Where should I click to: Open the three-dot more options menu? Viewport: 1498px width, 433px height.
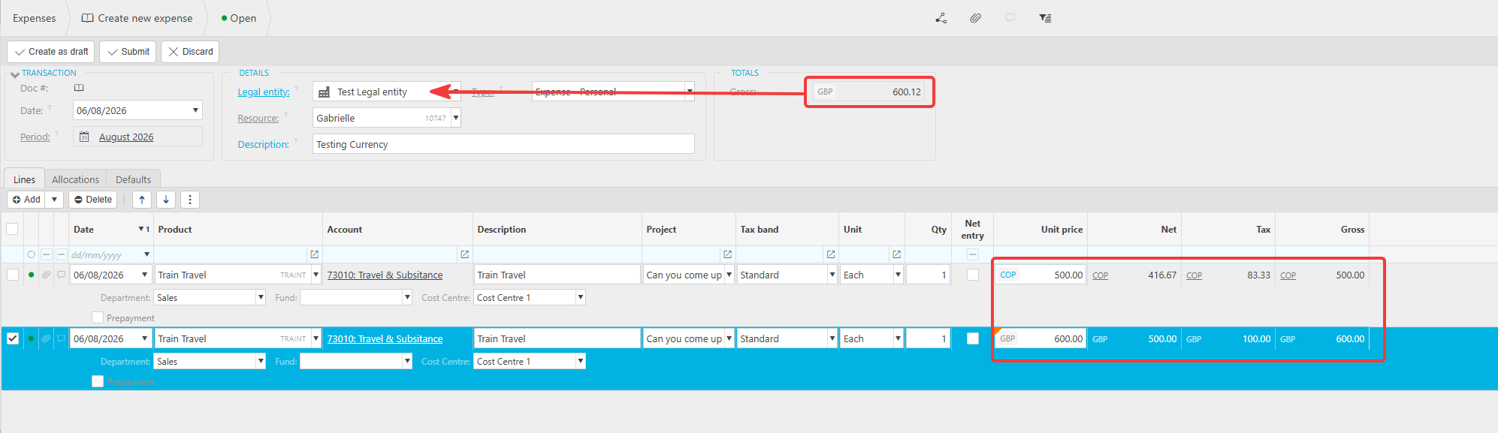(x=190, y=200)
